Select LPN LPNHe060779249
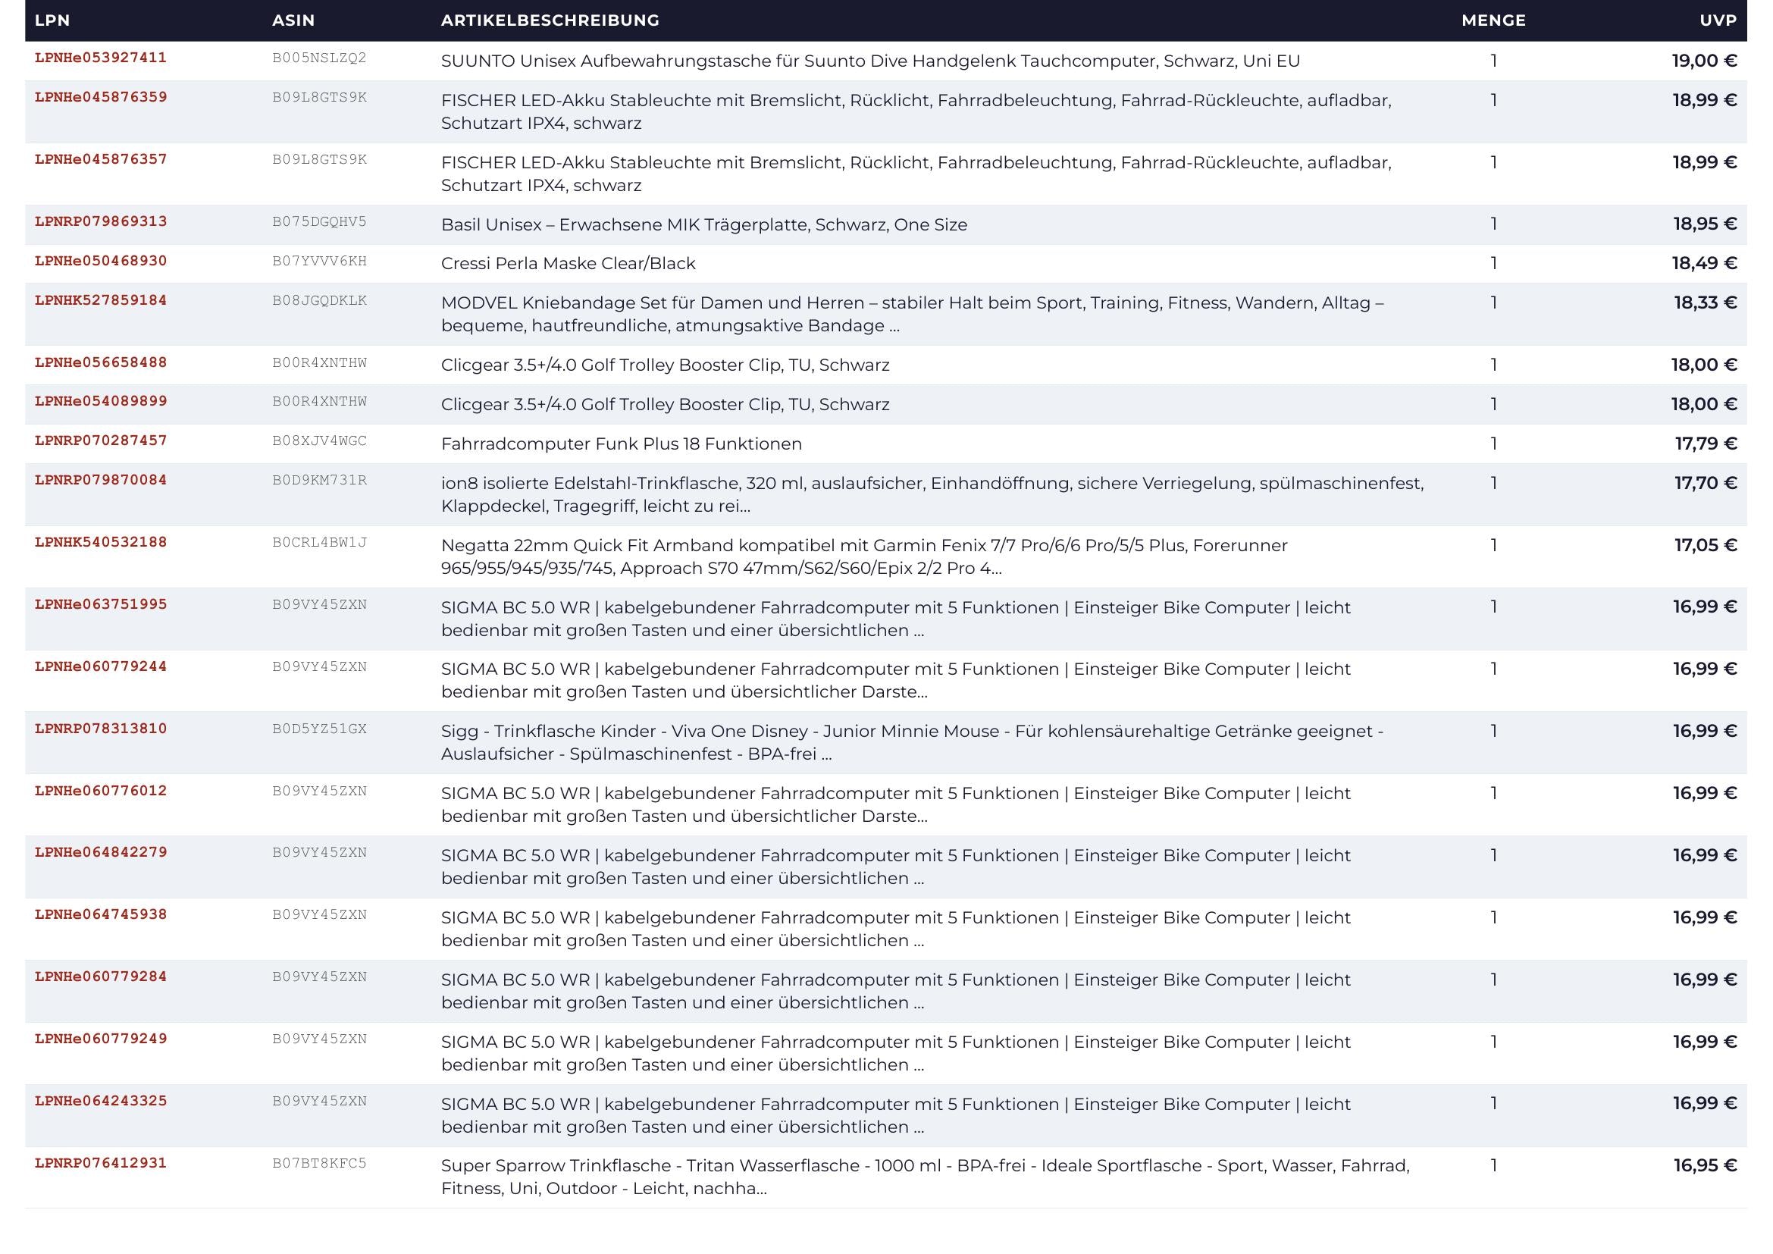Viewport: 1773px width, 1254px height. tap(100, 1039)
